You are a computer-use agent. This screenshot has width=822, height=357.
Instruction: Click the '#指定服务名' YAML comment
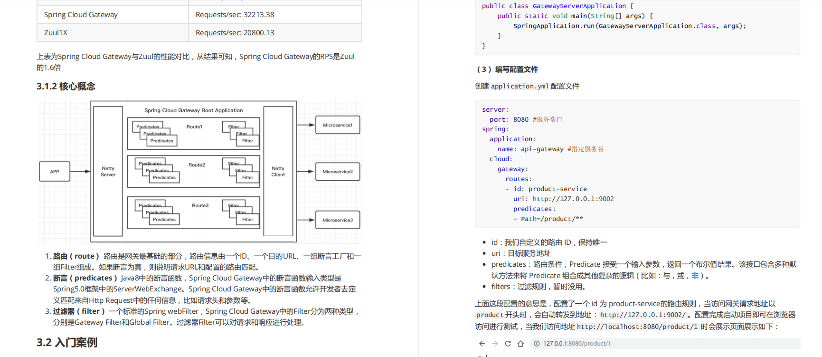(x=586, y=149)
